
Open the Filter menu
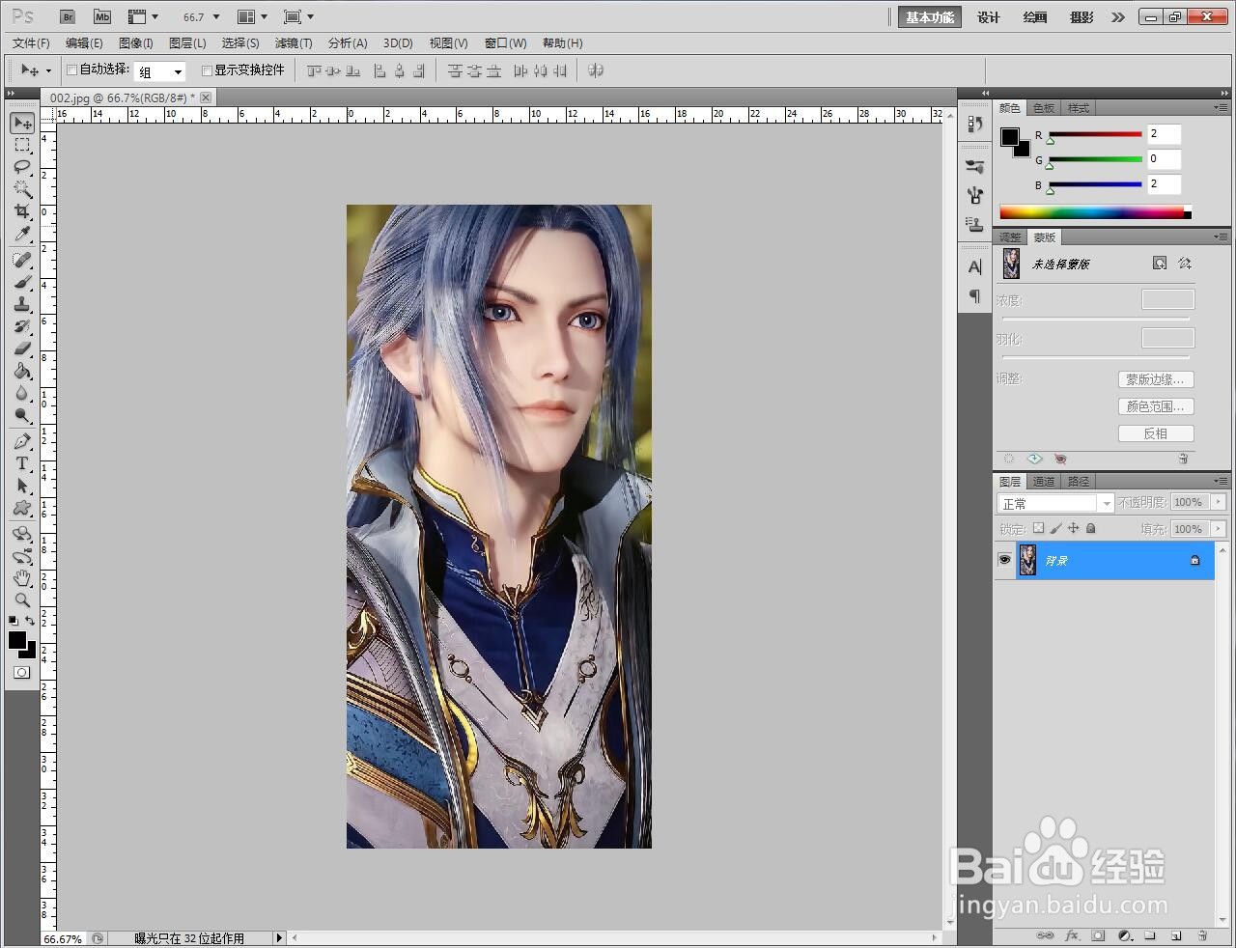294,42
